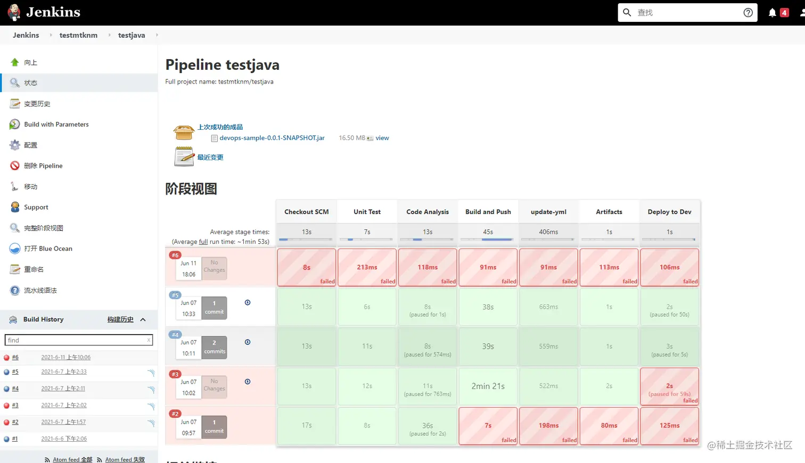This screenshot has height=463, width=805.
Task: Click the Support person icon
Action: [x=15, y=207]
